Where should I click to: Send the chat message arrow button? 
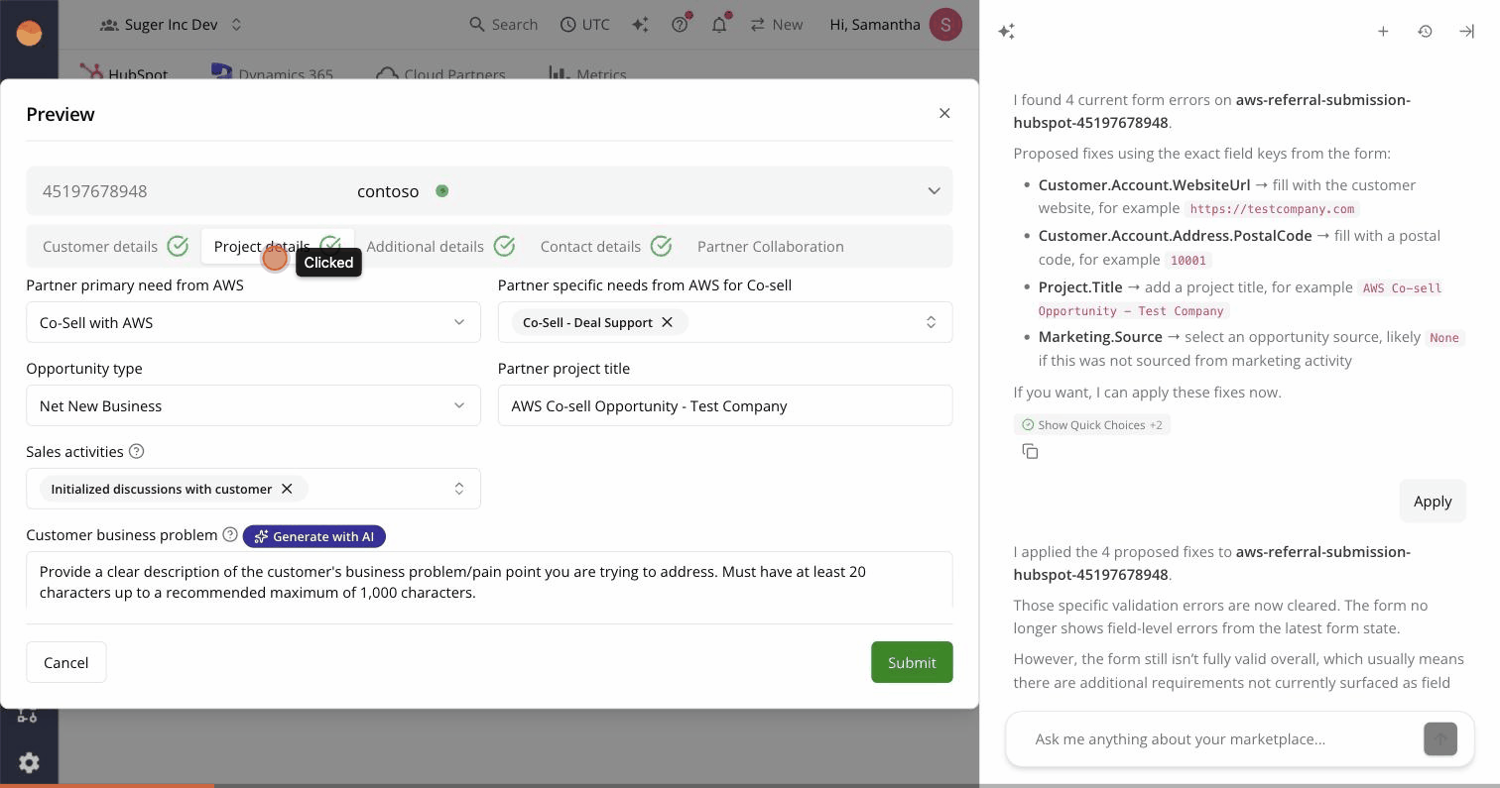(x=1439, y=738)
